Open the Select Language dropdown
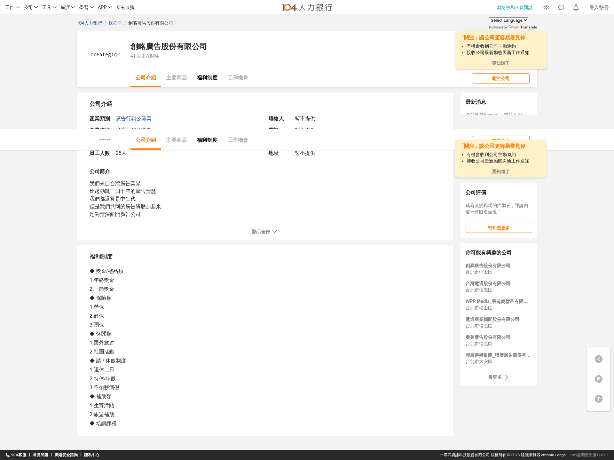Screen dimensions: 614x460 point(508,20)
